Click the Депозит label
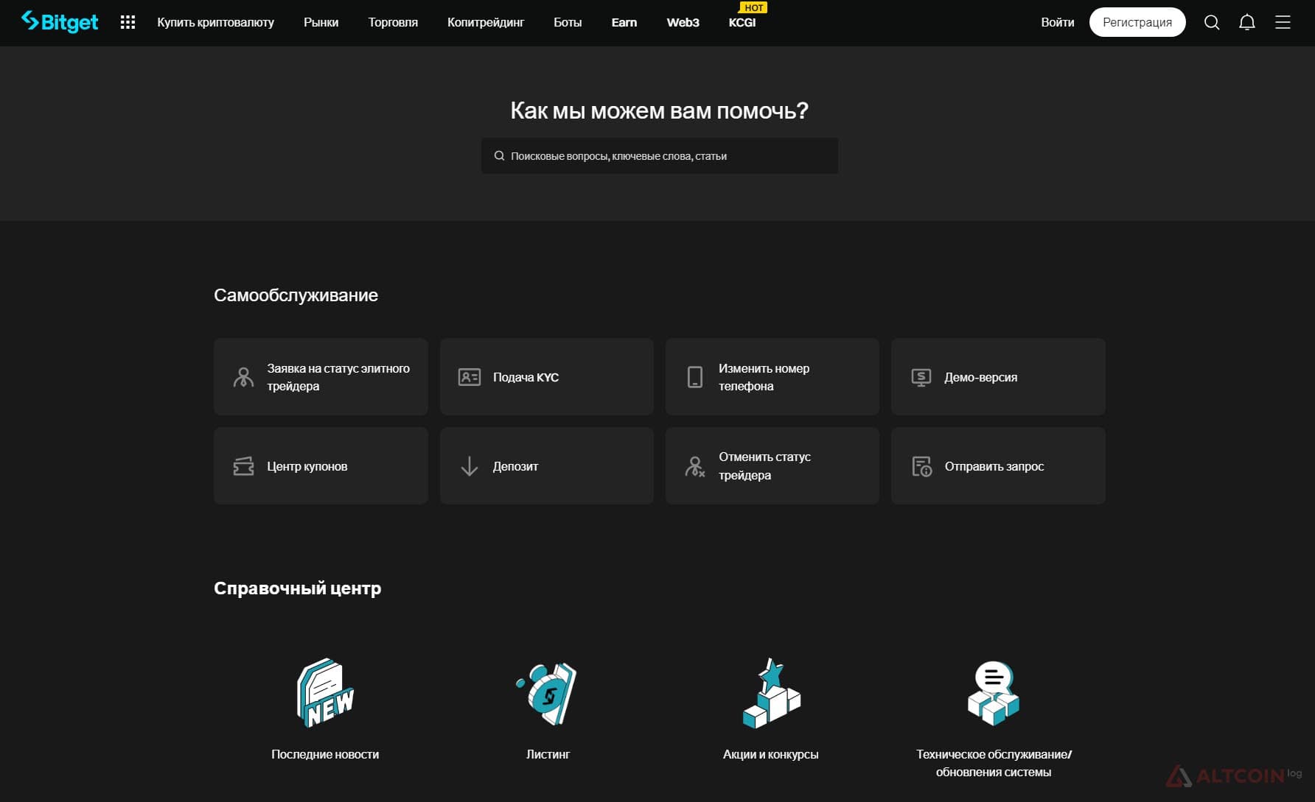 [x=516, y=466]
